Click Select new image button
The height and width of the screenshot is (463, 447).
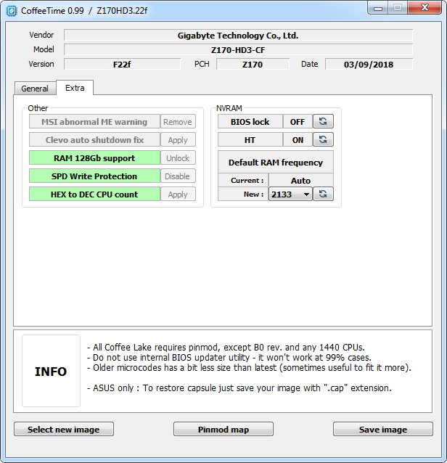click(64, 429)
